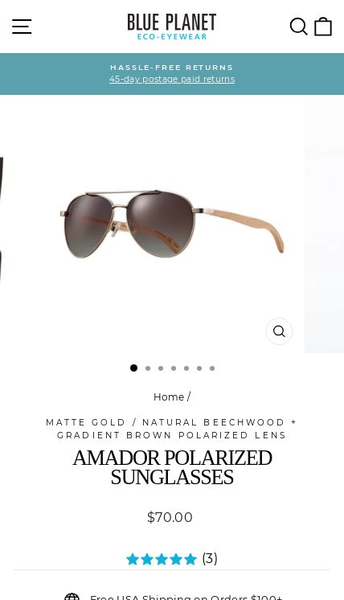Show next product image peeking at right
The width and height of the screenshot is (344, 600).
[x=324, y=224]
